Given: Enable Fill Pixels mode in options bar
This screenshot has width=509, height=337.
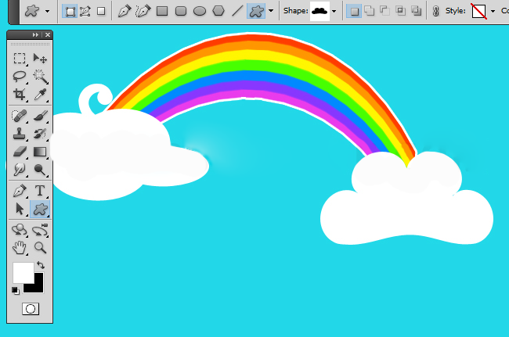Looking at the screenshot, I should (101, 12).
